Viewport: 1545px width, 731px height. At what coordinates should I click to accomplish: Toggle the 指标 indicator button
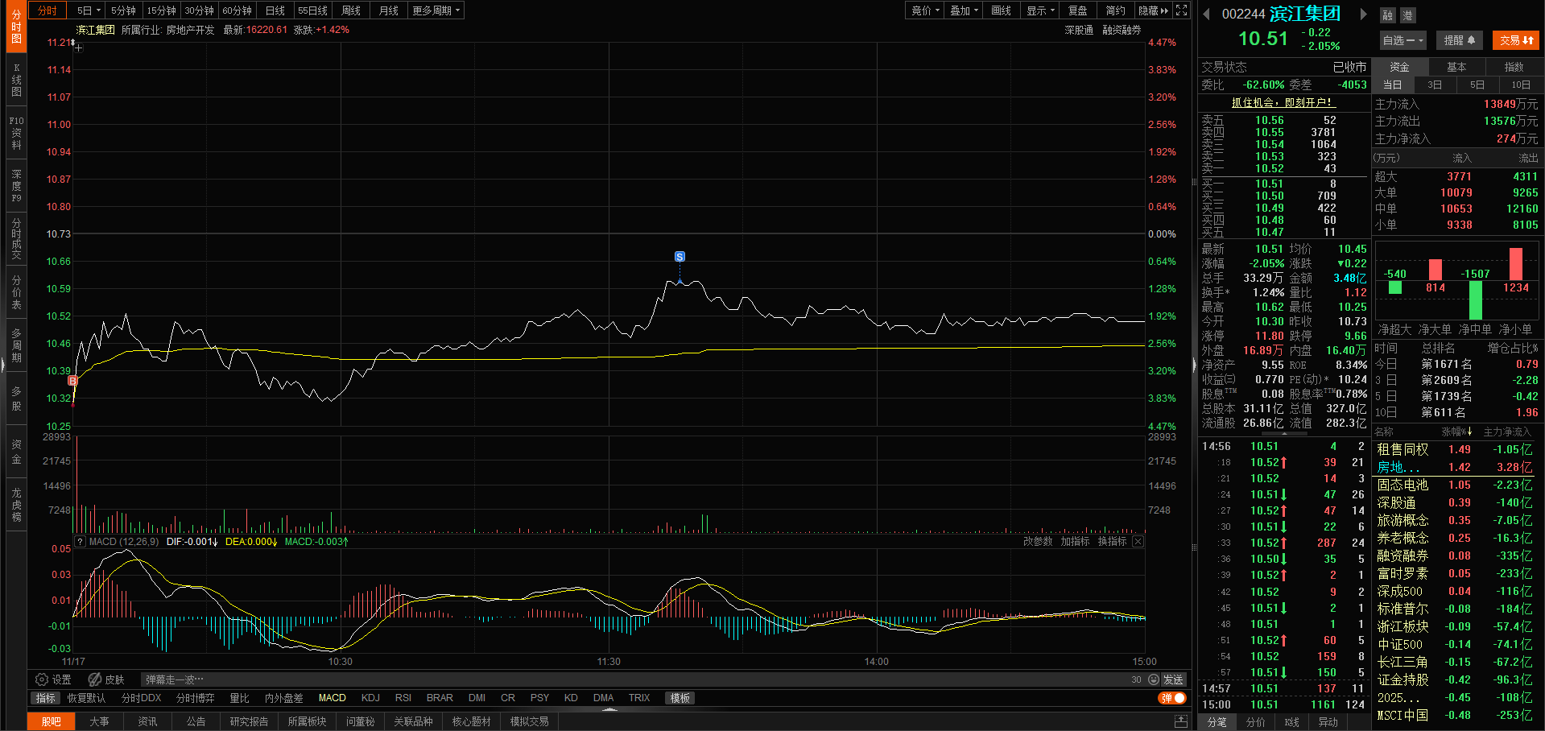[x=46, y=698]
